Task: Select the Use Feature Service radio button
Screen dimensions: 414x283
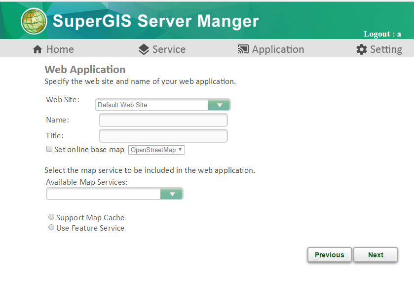Action: 51,227
